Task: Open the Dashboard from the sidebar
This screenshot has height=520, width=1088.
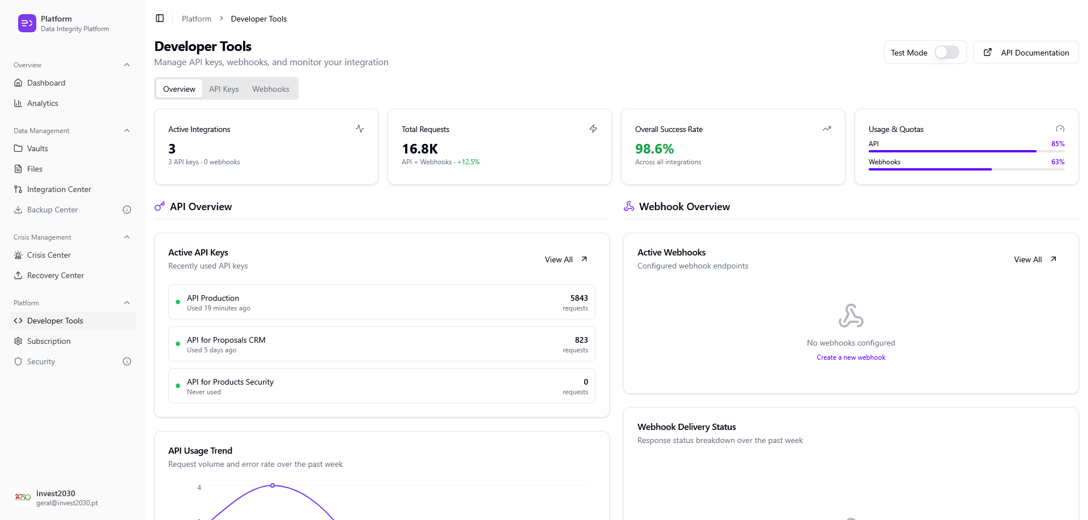Action: pos(46,83)
